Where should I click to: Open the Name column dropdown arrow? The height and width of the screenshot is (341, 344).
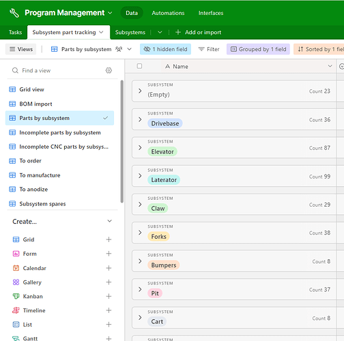(330, 66)
